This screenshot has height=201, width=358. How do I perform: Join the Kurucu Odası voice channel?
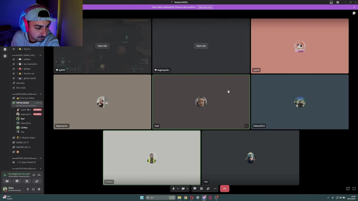pyautogui.click(x=27, y=98)
